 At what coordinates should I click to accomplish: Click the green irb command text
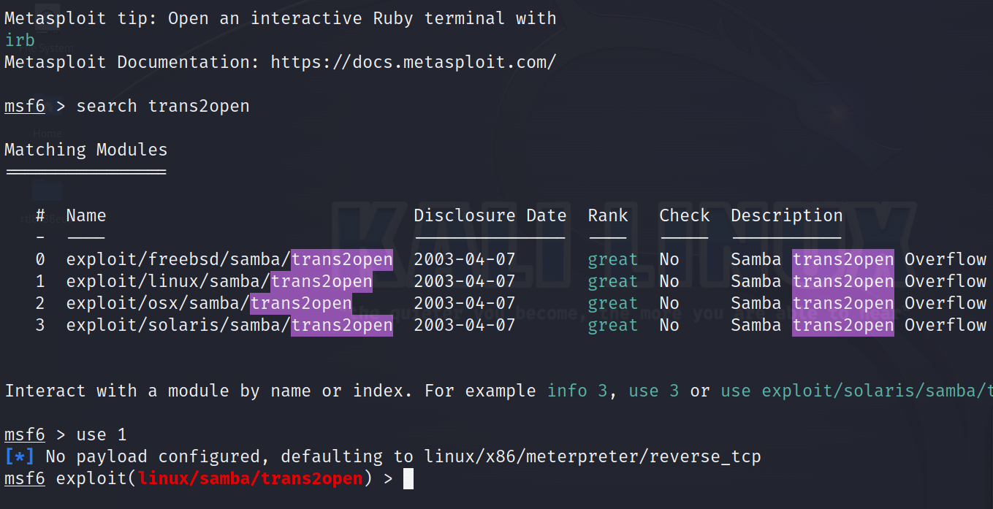click(x=20, y=41)
